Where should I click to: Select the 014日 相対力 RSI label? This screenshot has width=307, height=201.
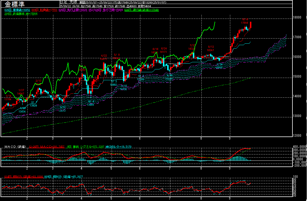click(23, 177)
